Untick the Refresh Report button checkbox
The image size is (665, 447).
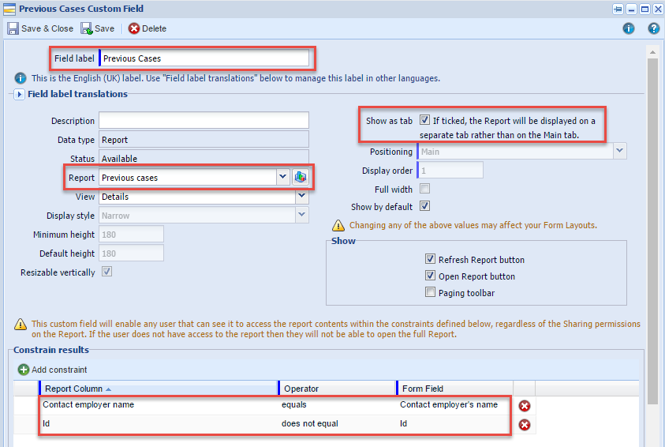click(x=430, y=259)
